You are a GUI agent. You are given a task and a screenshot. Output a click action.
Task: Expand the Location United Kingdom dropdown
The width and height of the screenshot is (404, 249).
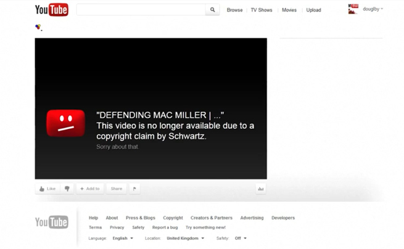[x=186, y=238]
